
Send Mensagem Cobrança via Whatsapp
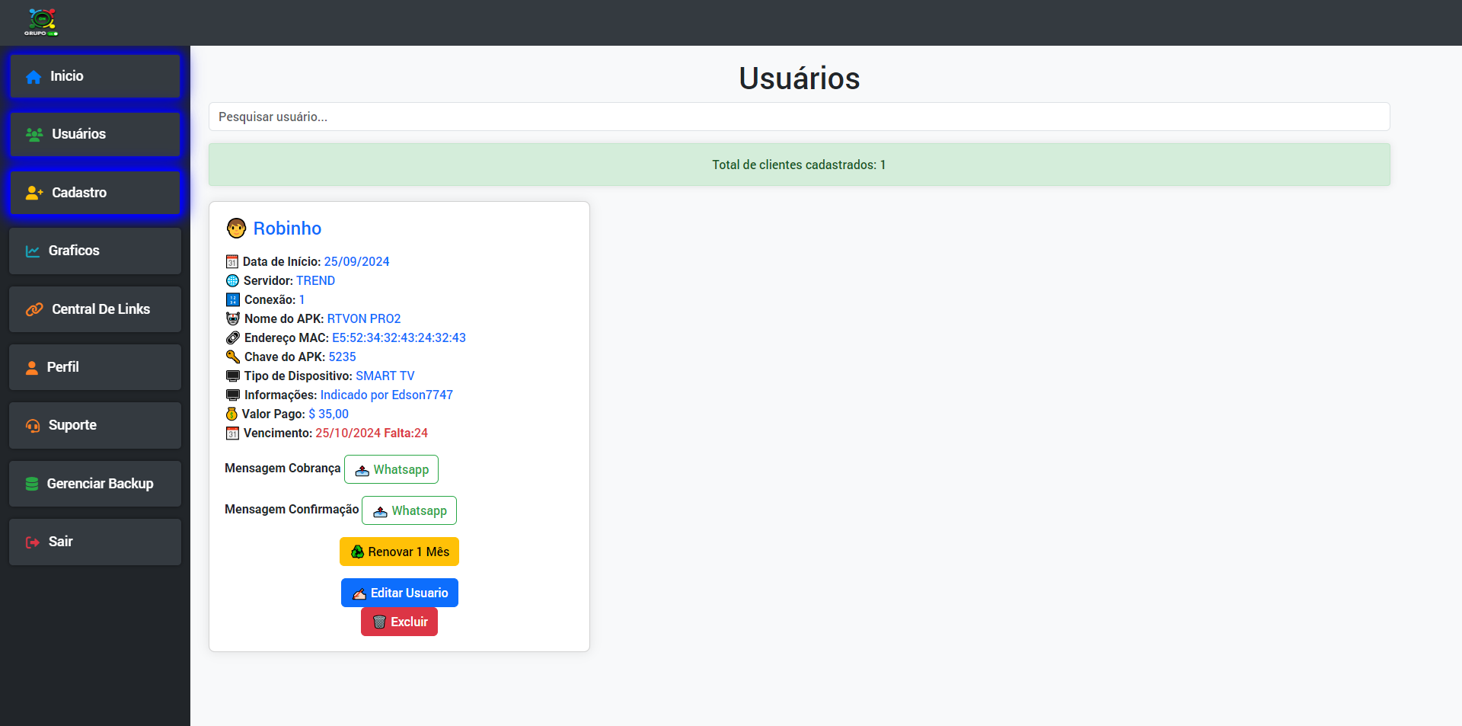[x=391, y=469]
